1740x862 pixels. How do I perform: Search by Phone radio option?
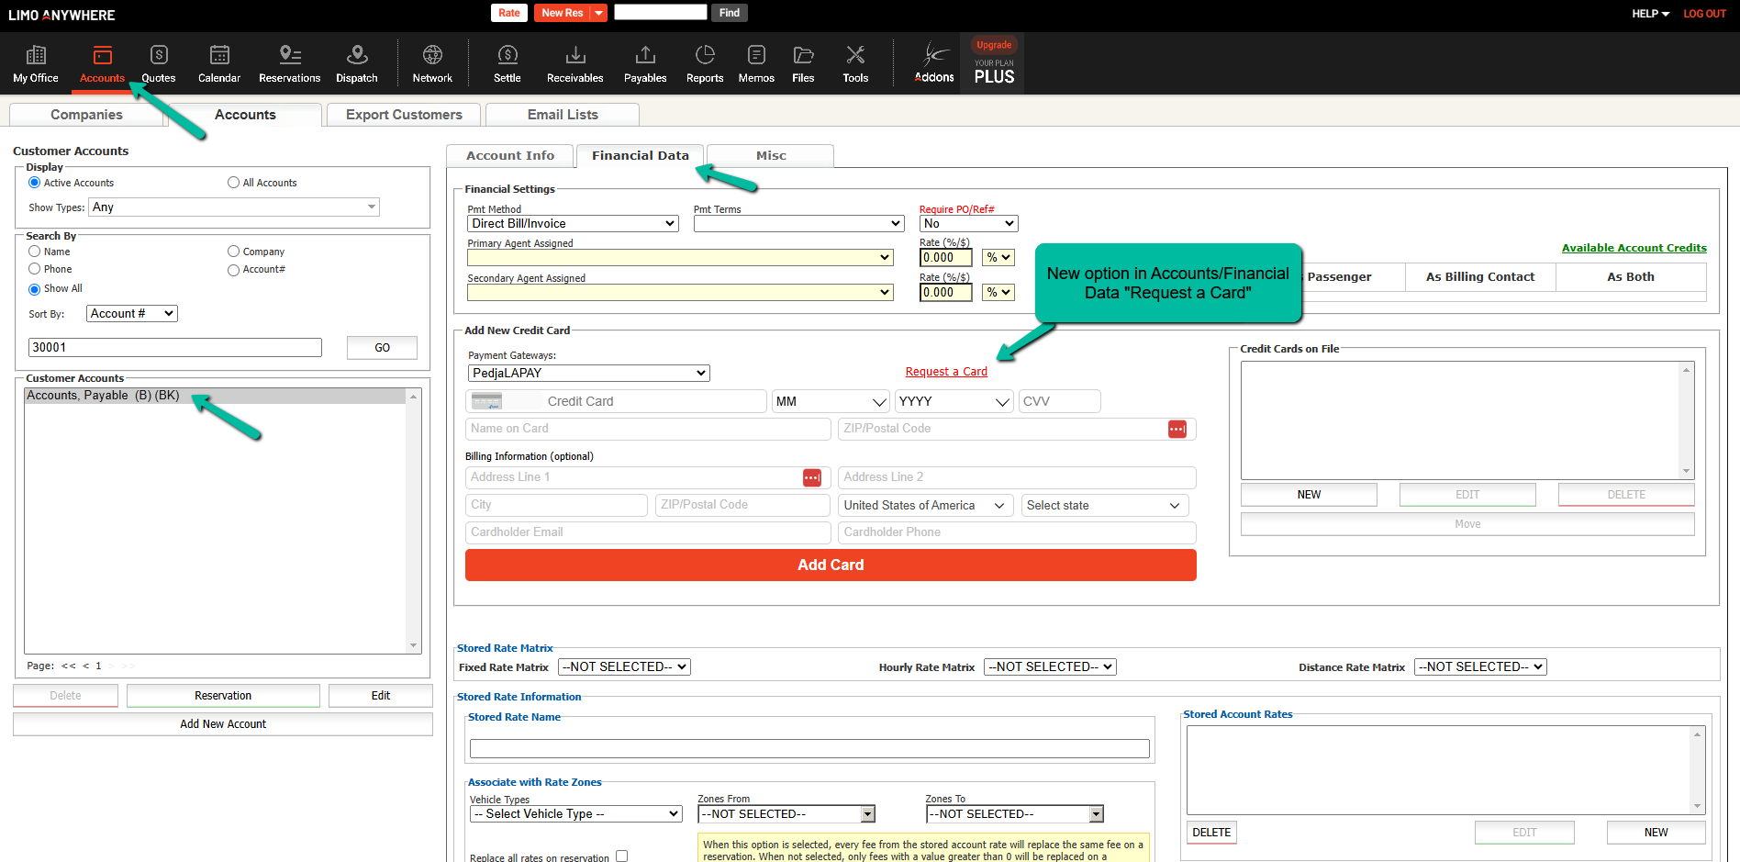pos(35,269)
